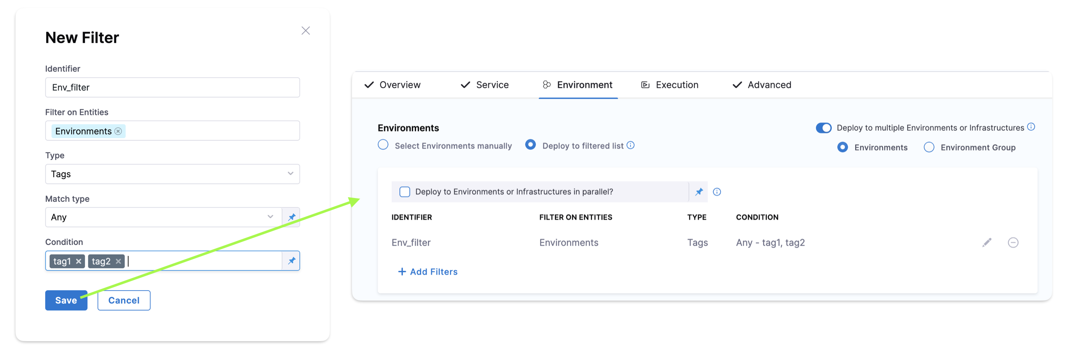Screen dimensions: 1087x355
Task: Click info icon next to Deploy to filtered list
Action: (630, 145)
